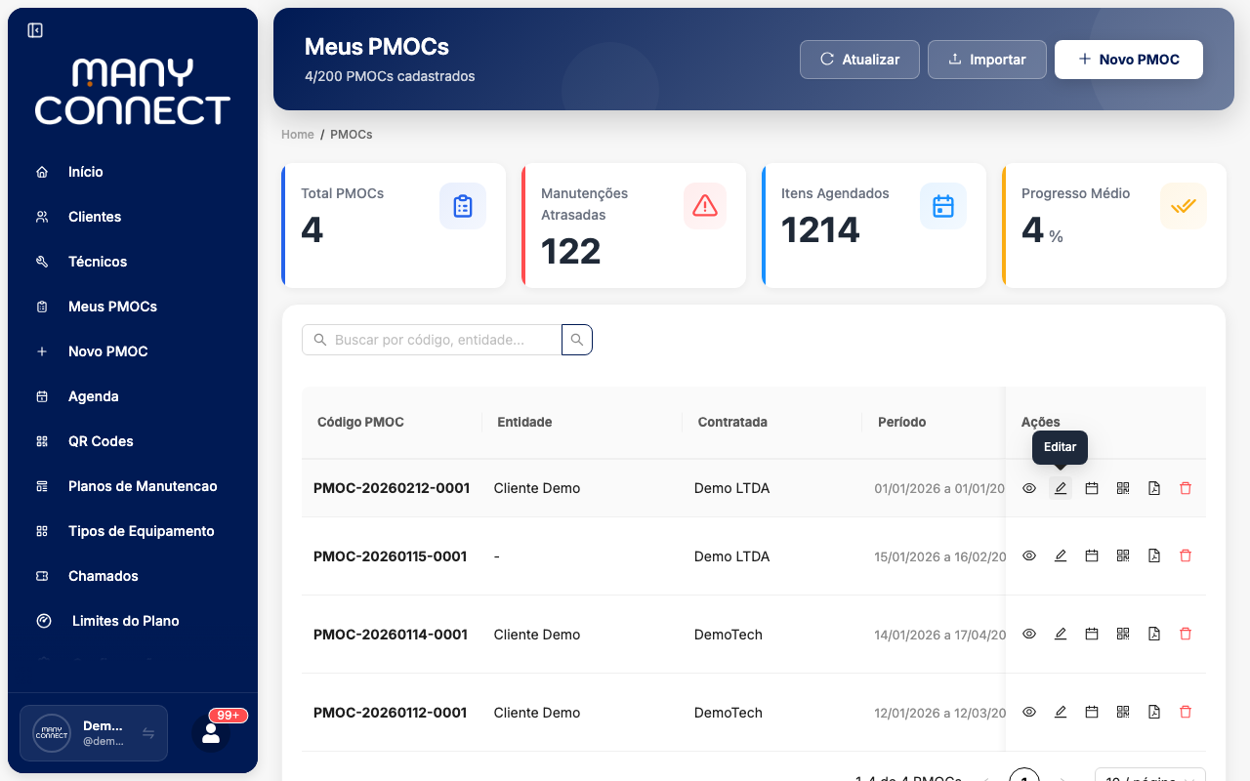Click the Atualizar button
The height and width of the screenshot is (781, 1250).
click(859, 60)
